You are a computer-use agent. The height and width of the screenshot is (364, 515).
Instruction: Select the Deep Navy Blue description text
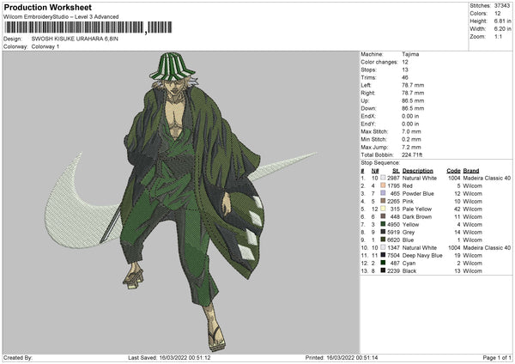tap(422, 256)
